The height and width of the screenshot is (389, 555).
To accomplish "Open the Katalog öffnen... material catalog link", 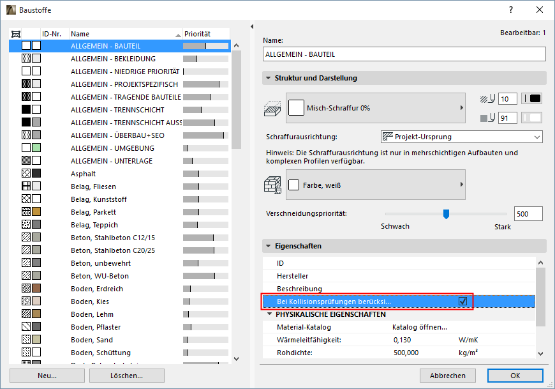I will (x=419, y=327).
